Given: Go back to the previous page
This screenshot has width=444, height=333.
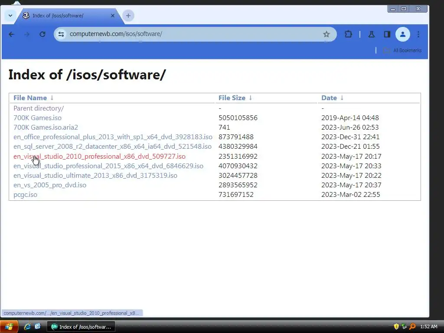Looking at the screenshot, I should pyautogui.click(x=11, y=34).
